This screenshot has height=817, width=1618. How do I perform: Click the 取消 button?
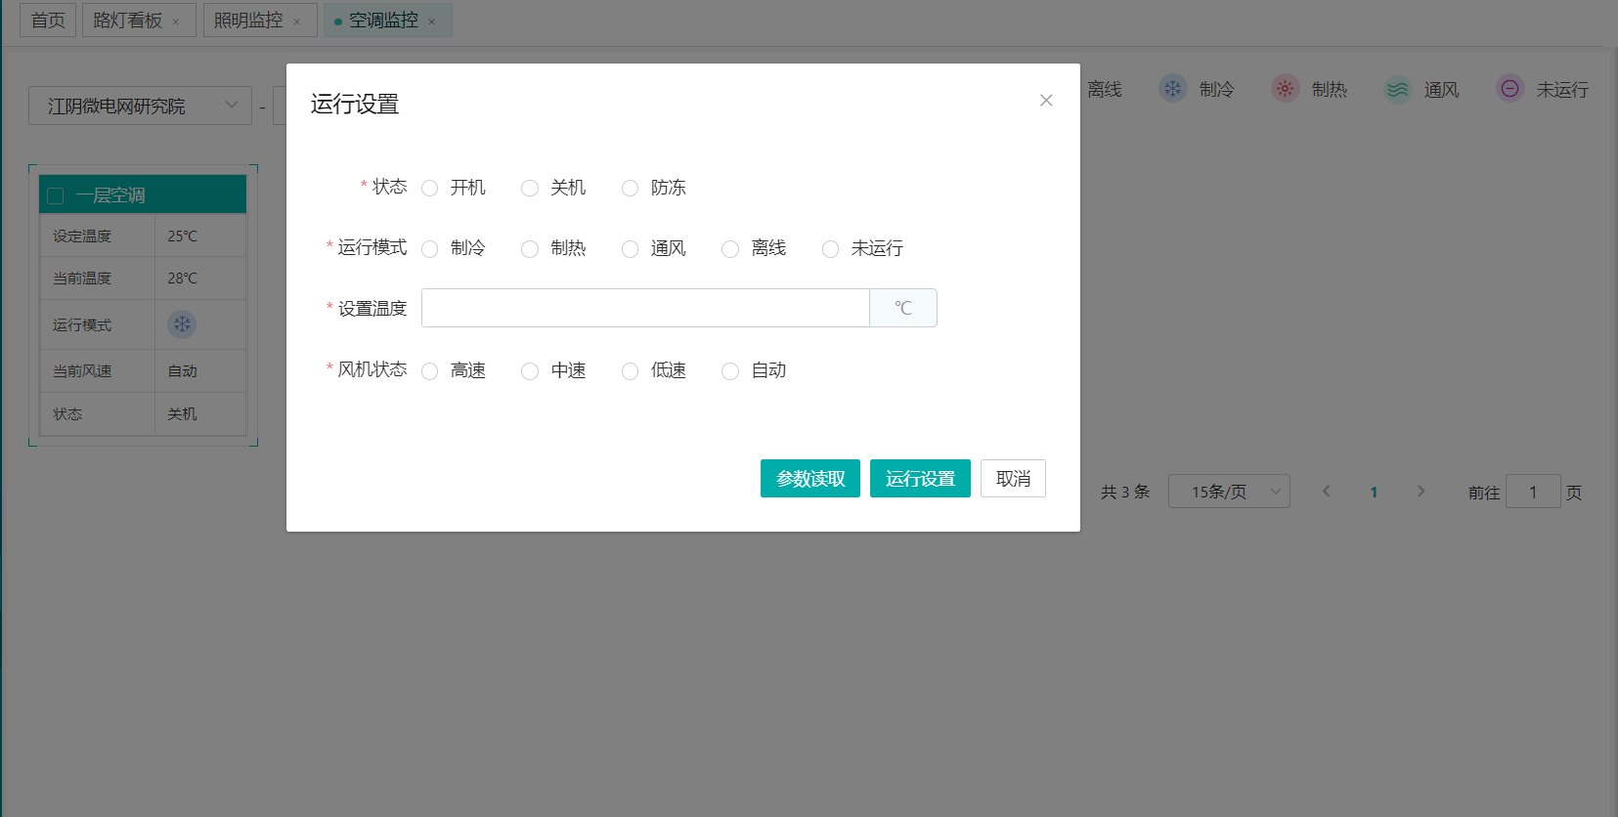1013,479
